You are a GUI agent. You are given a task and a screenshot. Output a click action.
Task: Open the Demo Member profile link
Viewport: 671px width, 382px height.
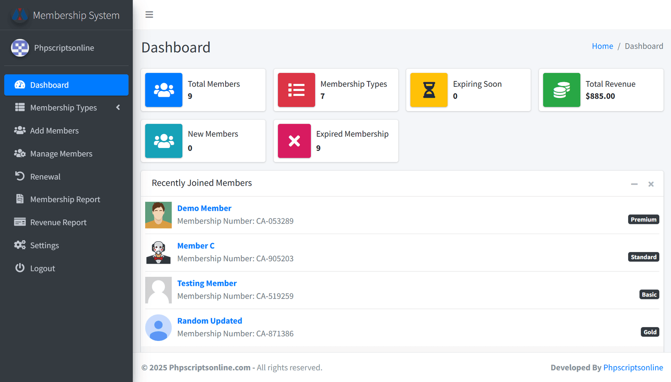(204, 208)
